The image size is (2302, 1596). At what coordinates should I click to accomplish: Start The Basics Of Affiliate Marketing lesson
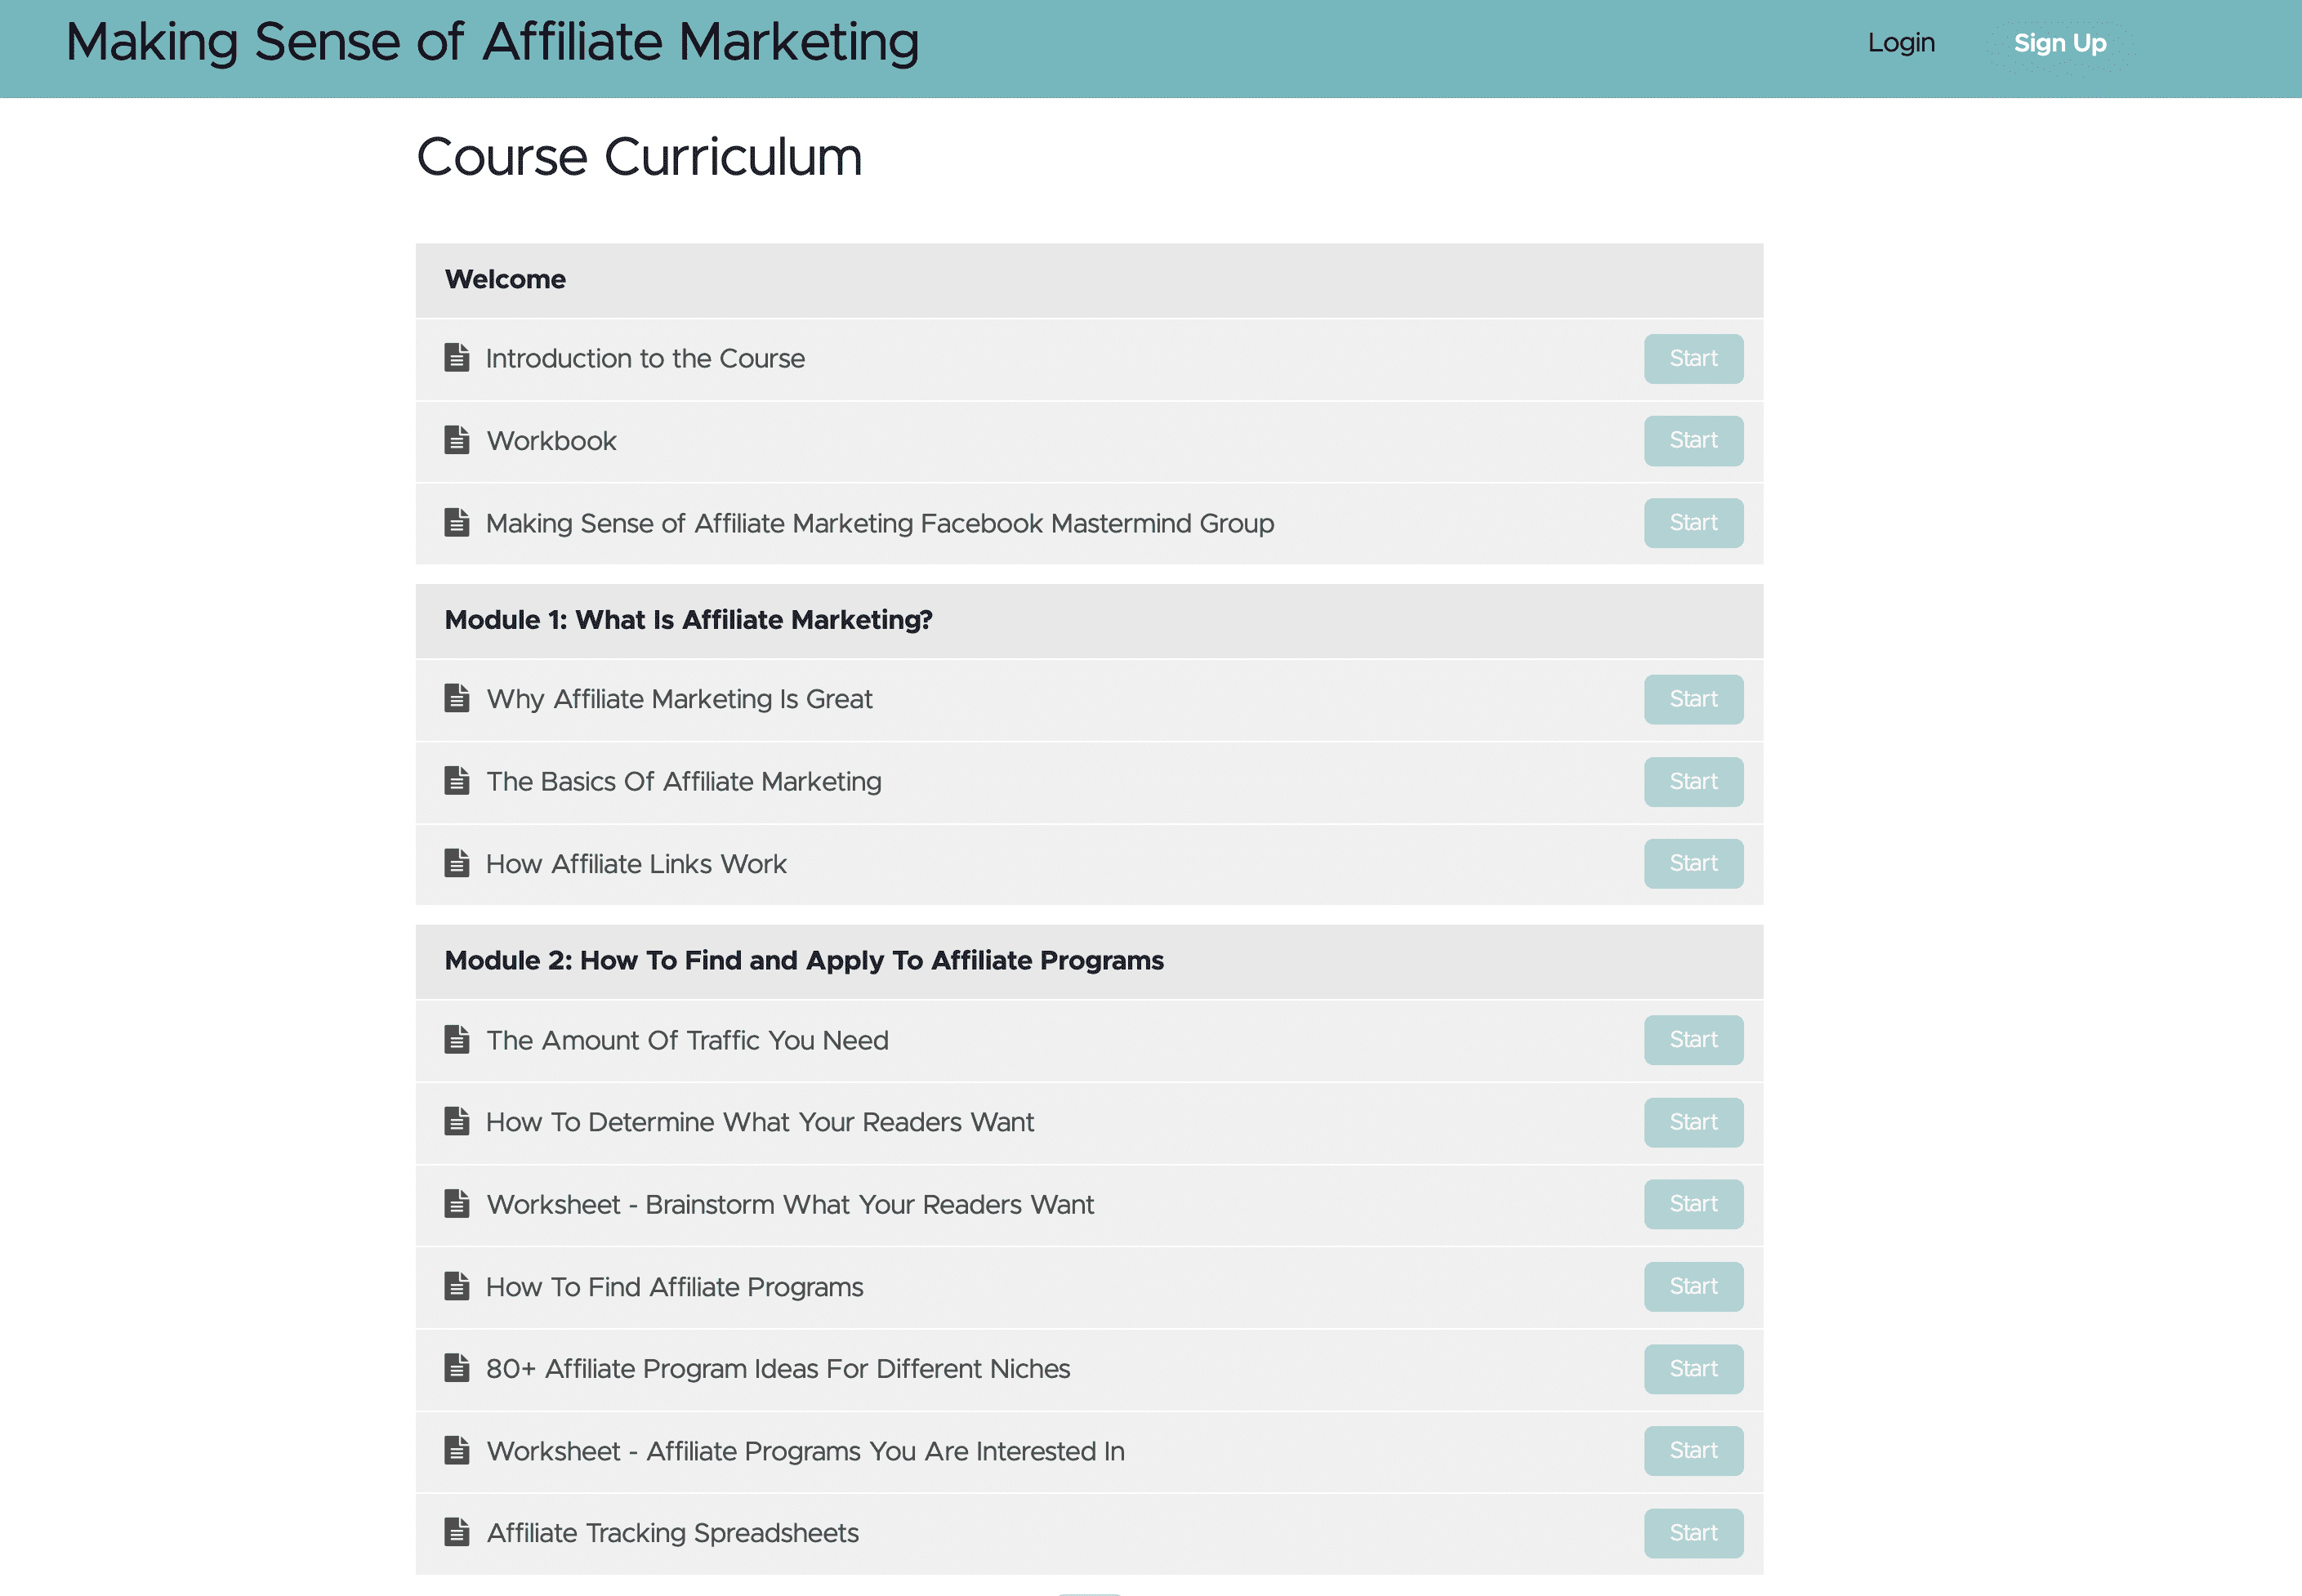click(x=1693, y=781)
